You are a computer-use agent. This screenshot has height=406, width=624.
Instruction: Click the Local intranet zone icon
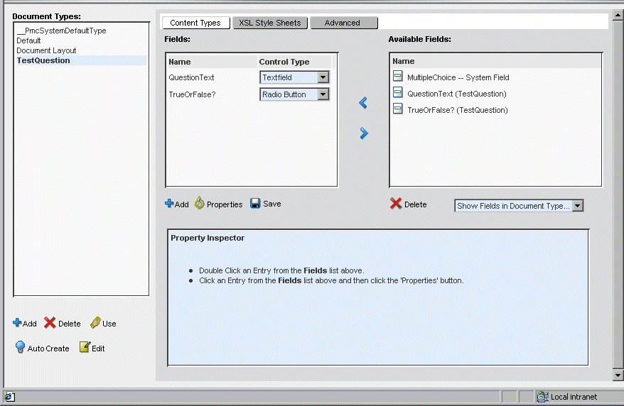pos(543,397)
